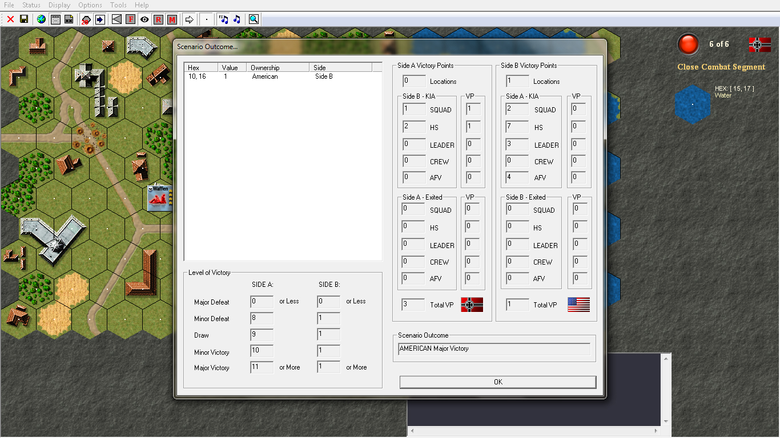Click the Side column header
The width and height of the screenshot is (780, 438).
pyautogui.click(x=340, y=68)
